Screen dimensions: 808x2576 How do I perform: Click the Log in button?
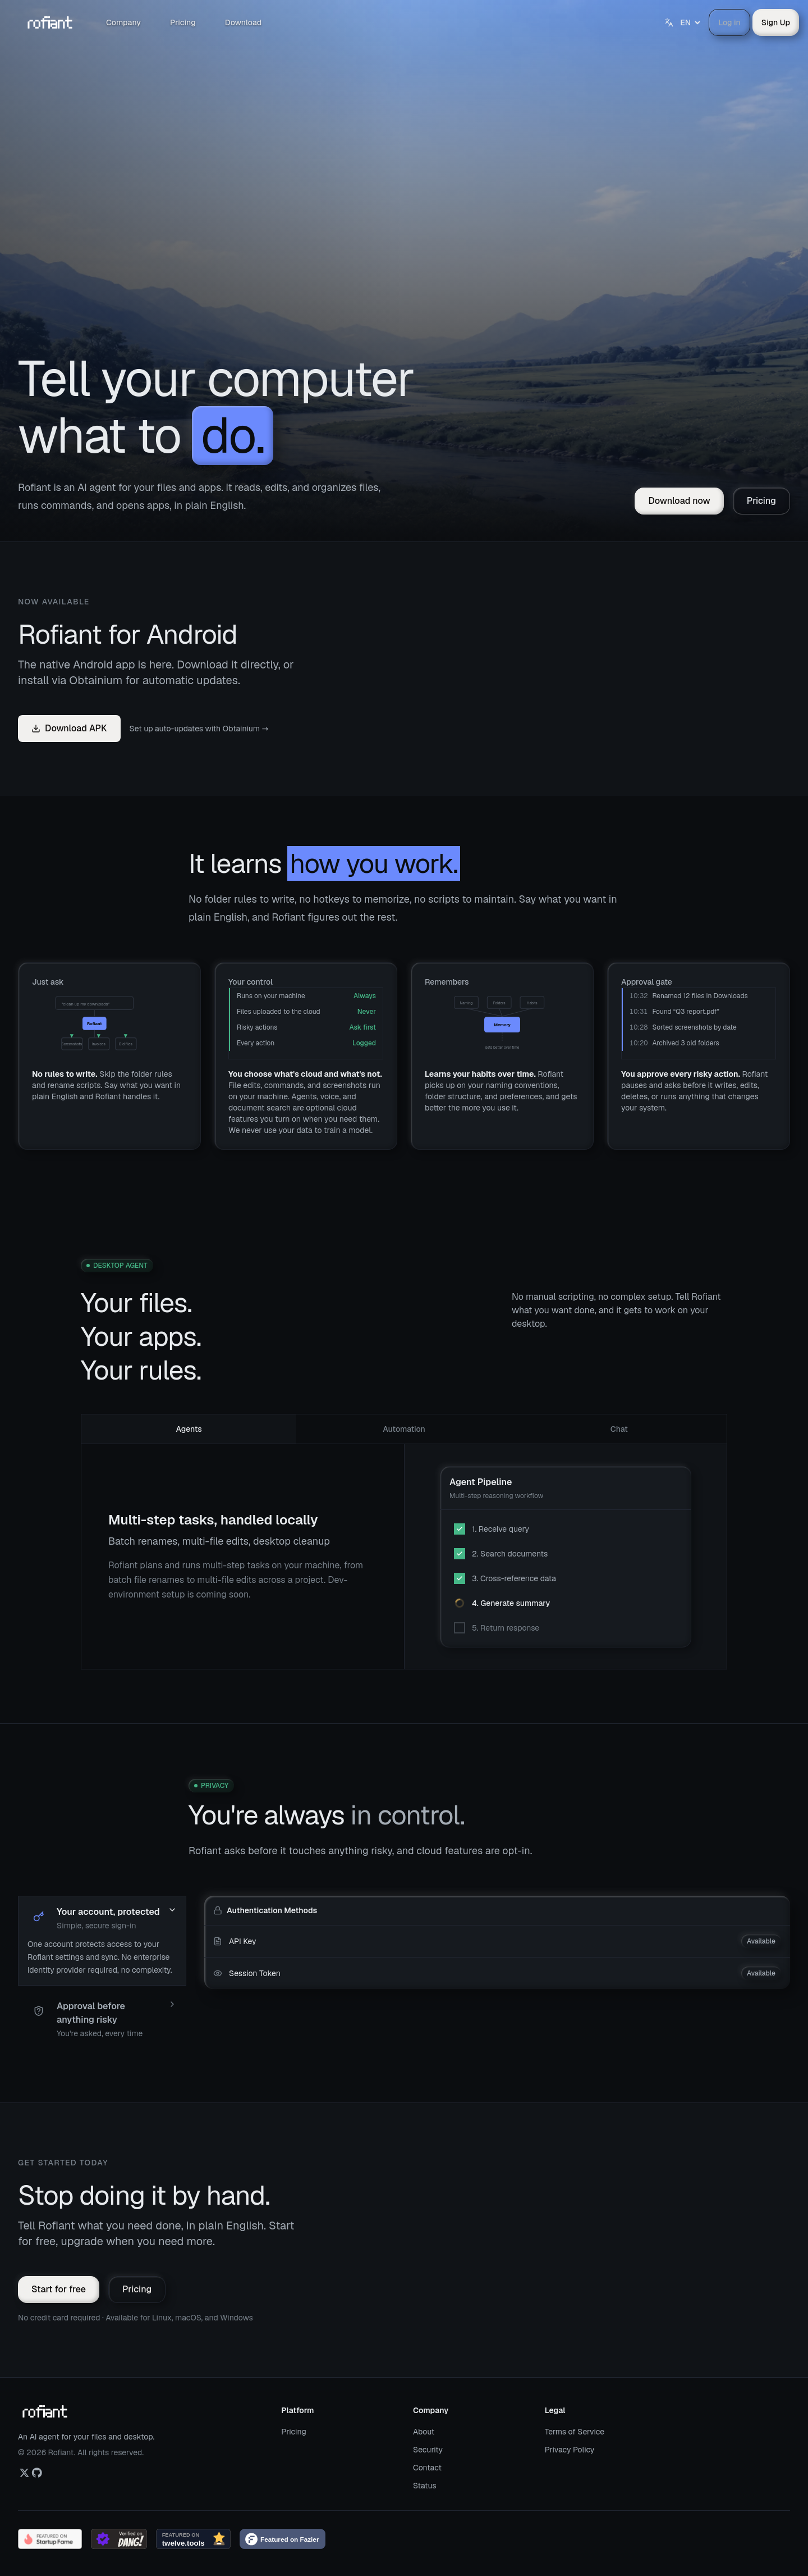tap(729, 22)
